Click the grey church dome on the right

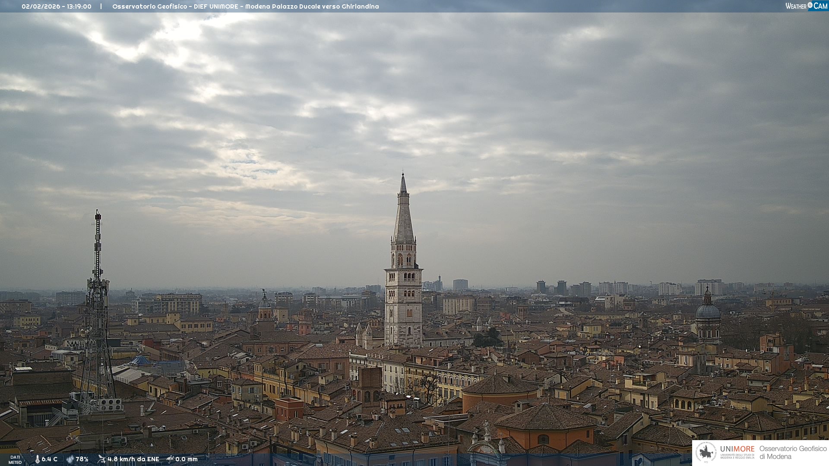(708, 311)
